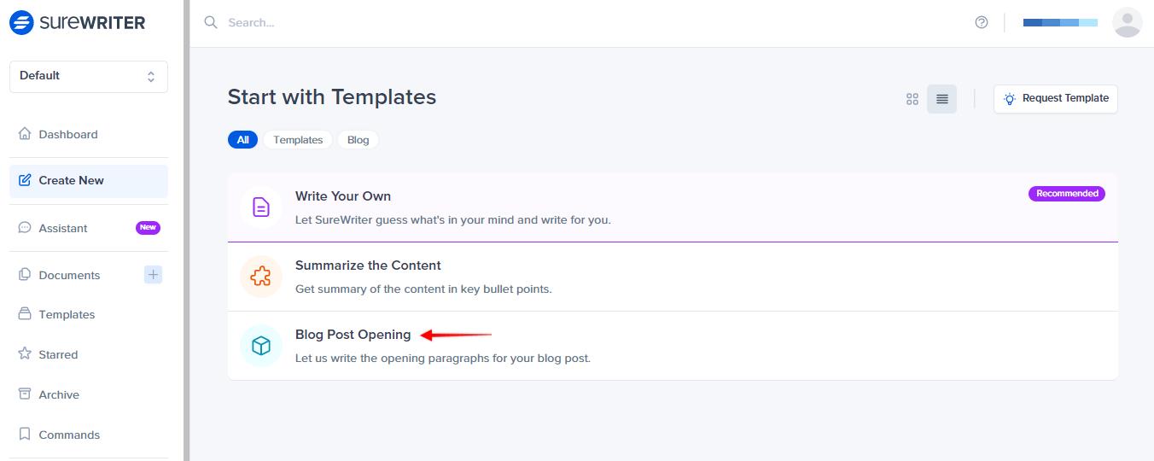Add a new document with plus icon
Image resolution: width=1154 pixels, height=461 pixels.
153,274
